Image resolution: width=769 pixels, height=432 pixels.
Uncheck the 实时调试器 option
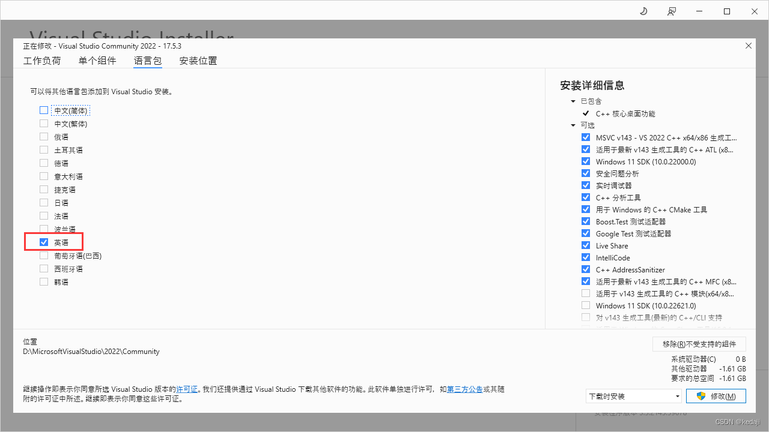pos(586,185)
